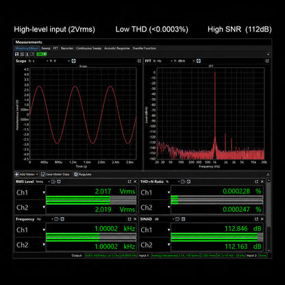Close the RMS Level meter

(x=135, y=182)
